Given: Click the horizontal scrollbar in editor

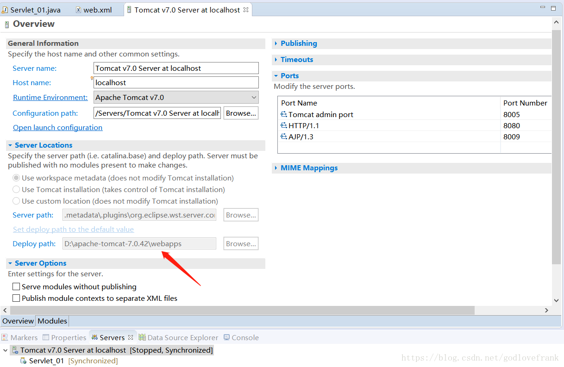Looking at the screenshot, I should click(242, 310).
